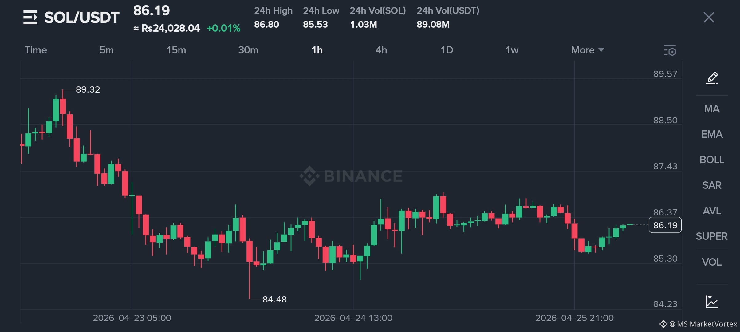Toggle the EMA indicator
The image size is (740, 332).
point(712,134)
